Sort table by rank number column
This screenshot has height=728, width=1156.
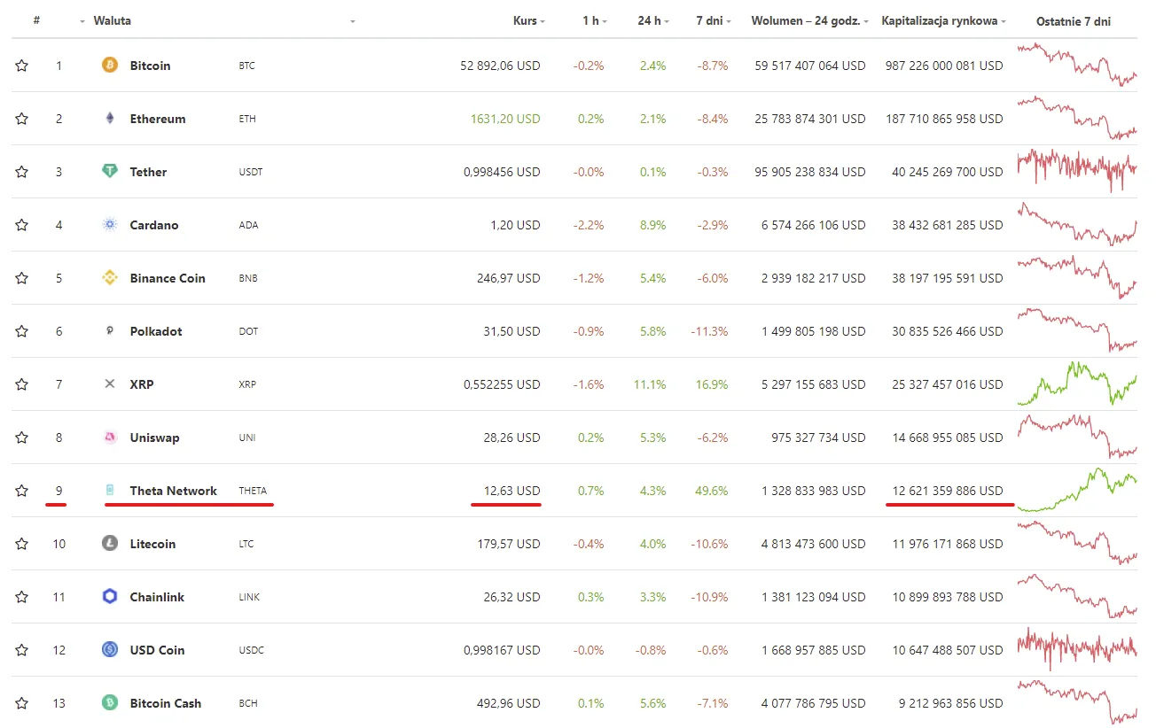[36, 20]
